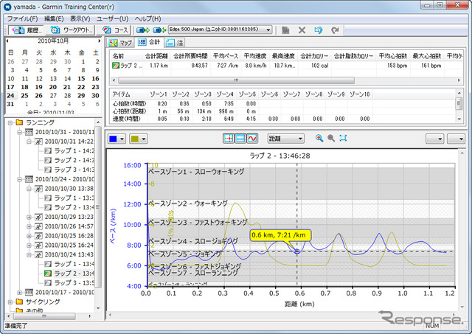Open the blue color swatch dropdown
472x334 pixels.
click(x=117, y=139)
